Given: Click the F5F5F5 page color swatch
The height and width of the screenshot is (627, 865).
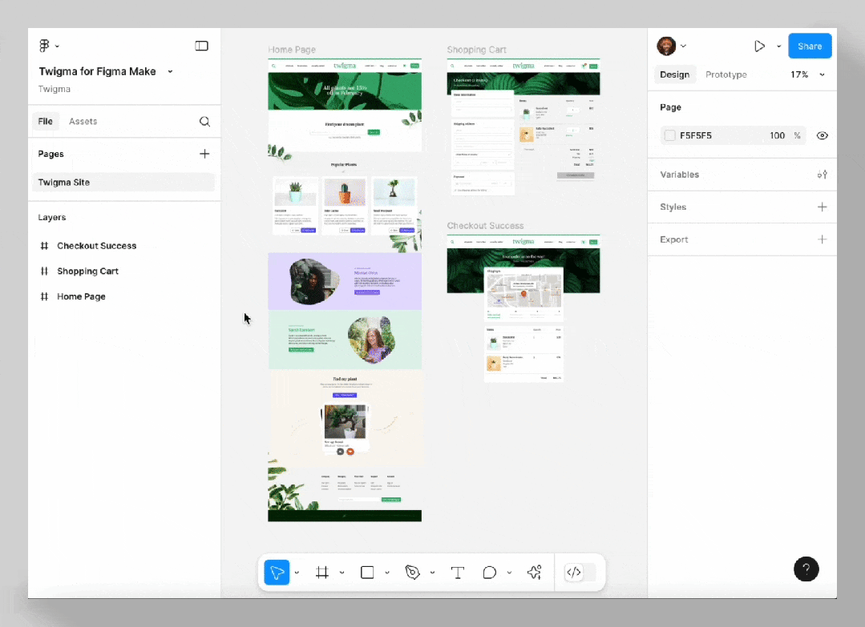Looking at the screenshot, I should 669,135.
